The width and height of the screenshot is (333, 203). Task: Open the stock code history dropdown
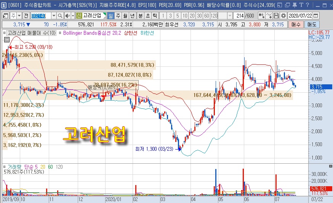coord(54,16)
